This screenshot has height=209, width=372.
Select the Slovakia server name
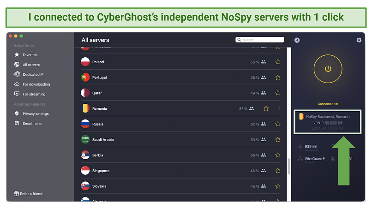pyautogui.click(x=99, y=186)
